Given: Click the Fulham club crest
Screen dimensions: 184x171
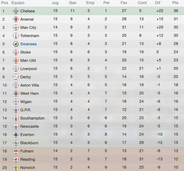Looking at the screenshot, I should [x=16, y=151].
